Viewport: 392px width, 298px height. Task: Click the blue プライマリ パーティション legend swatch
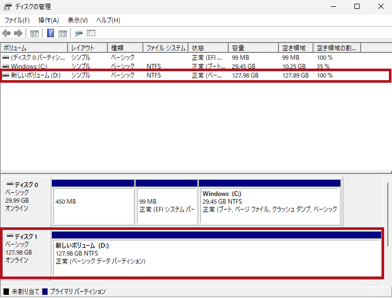(x=44, y=291)
